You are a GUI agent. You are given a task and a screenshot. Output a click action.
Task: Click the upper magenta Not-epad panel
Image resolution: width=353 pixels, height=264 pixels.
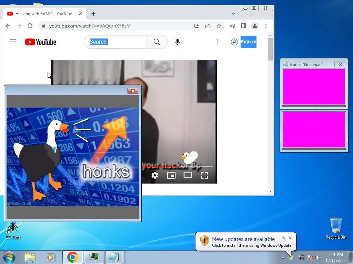click(x=314, y=87)
